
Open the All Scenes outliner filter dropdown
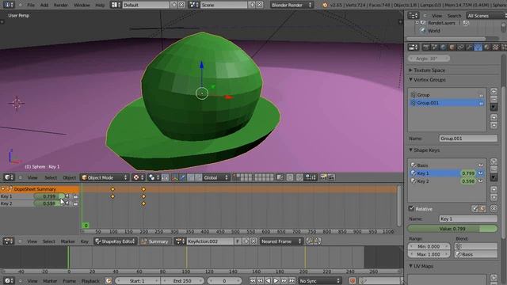click(x=486, y=16)
